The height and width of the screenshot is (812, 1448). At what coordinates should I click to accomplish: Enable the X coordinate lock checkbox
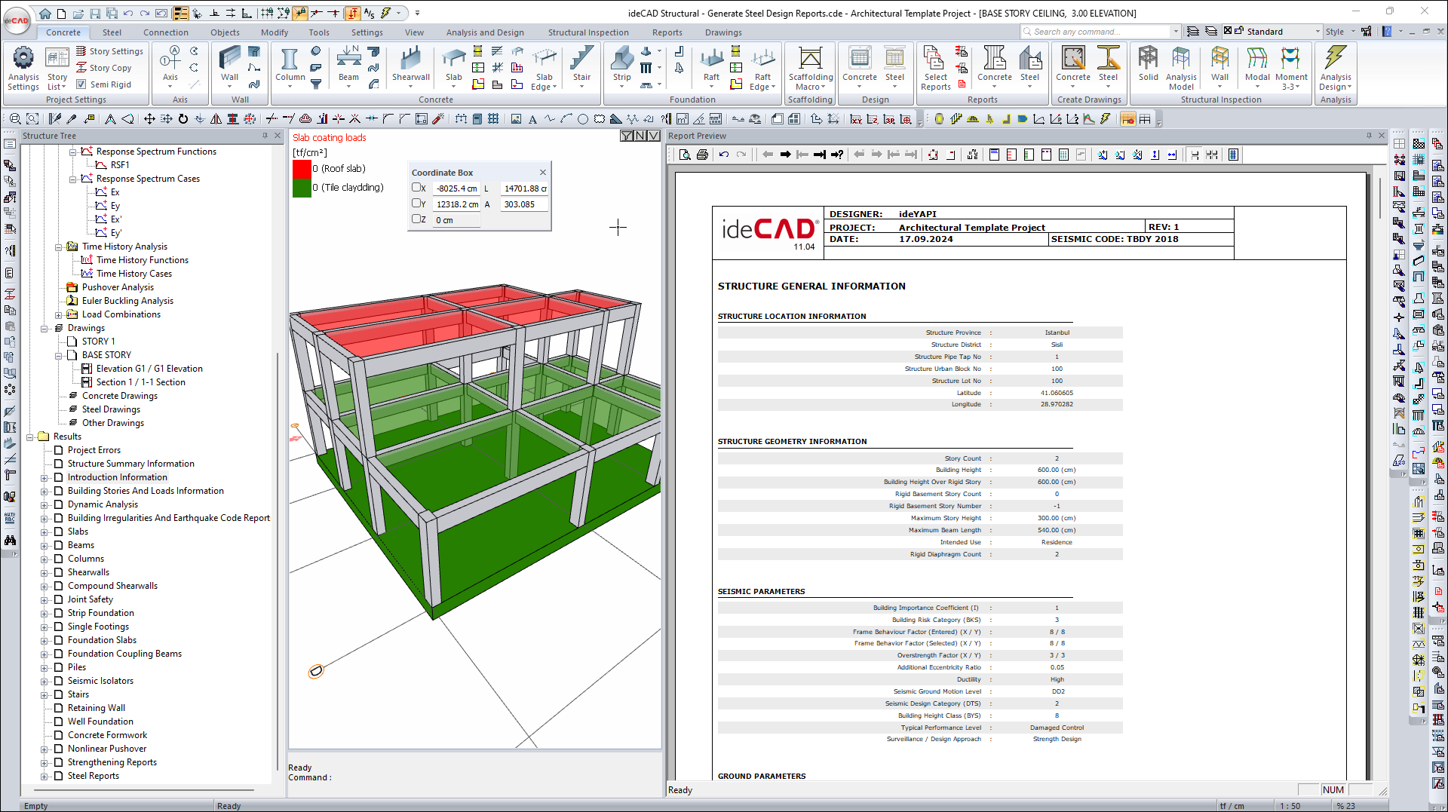pyautogui.click(x=417, y=188)
